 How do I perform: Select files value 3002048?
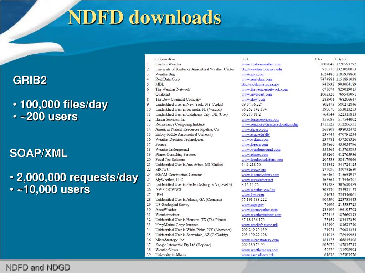pos(327,64)
